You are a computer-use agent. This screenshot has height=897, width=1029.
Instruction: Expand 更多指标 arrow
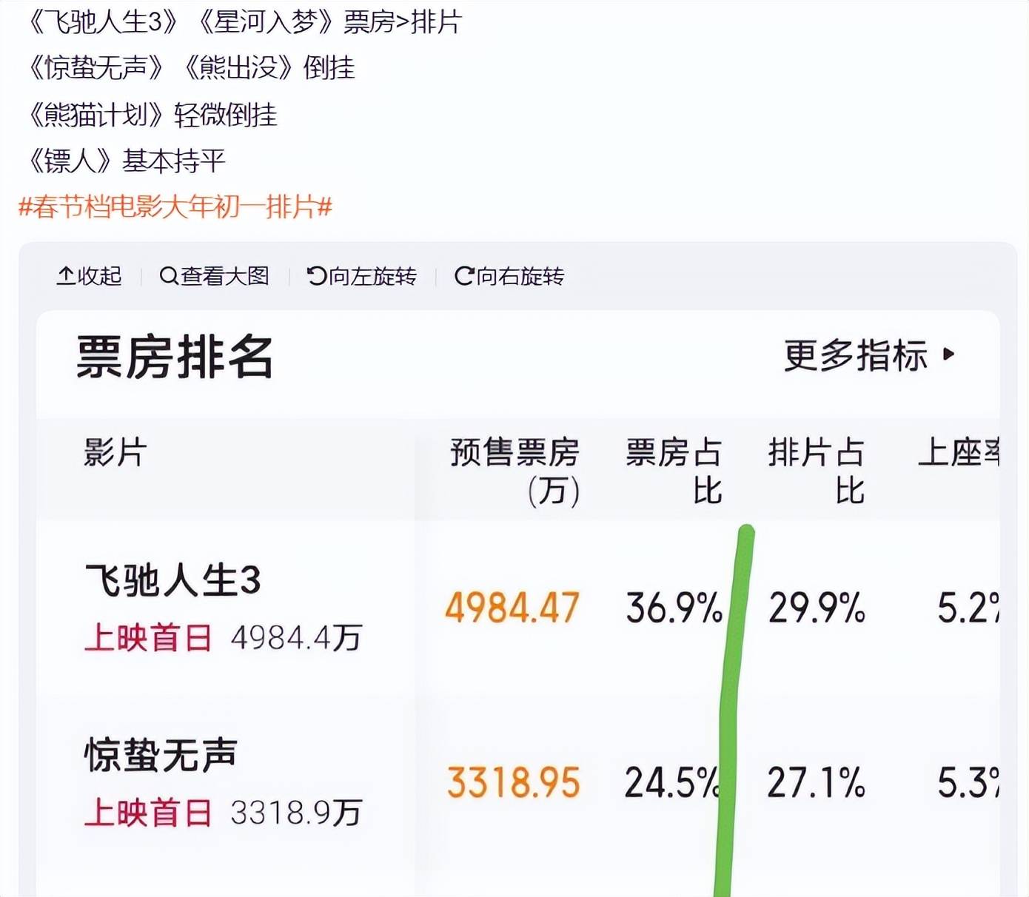(x=949, y=355)
